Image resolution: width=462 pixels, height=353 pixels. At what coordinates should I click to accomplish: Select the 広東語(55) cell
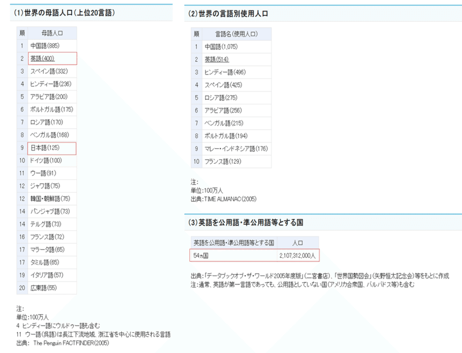[x=52, y=288]
